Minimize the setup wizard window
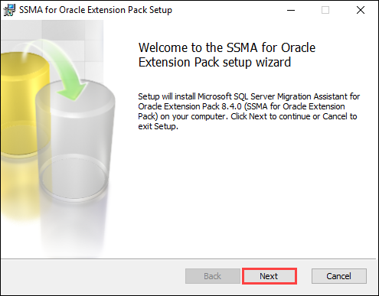This screenshot has height=296, width=379. [291, 10]
